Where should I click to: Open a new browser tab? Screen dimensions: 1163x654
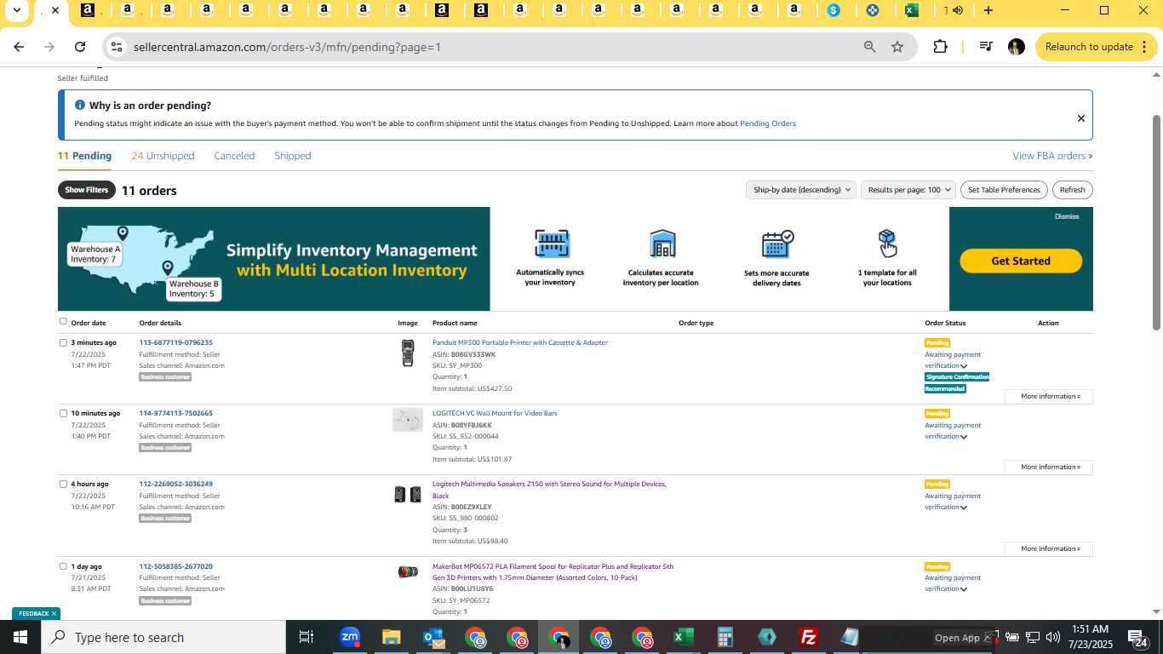click(988, 10)
